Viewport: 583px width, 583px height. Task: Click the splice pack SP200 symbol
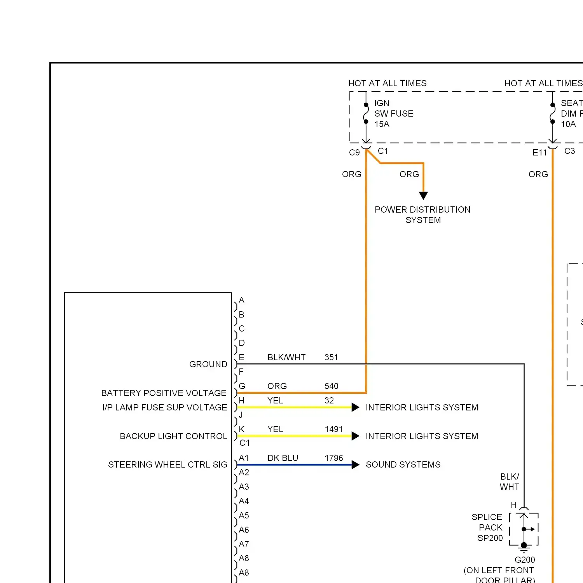(524, 529)
